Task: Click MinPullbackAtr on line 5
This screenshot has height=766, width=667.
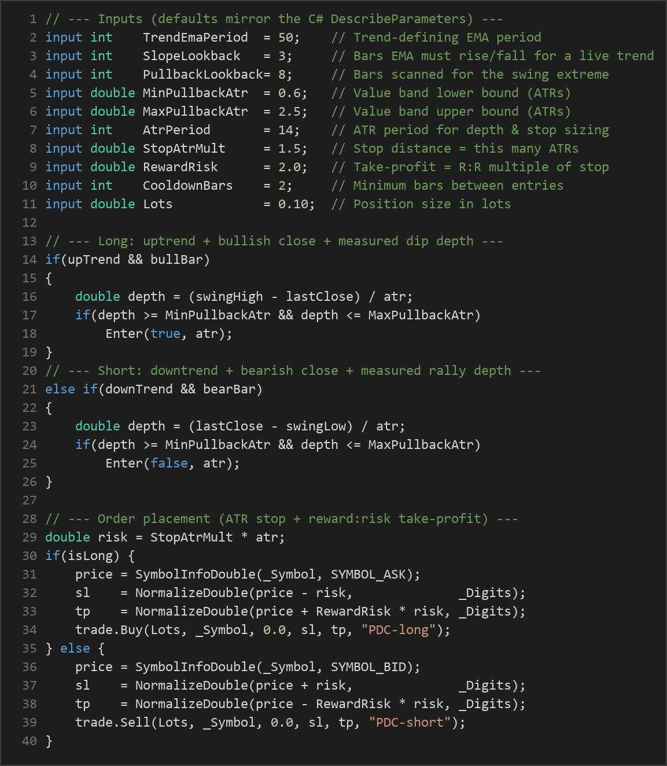Action: pyautogui.click(x=196, y=93)
